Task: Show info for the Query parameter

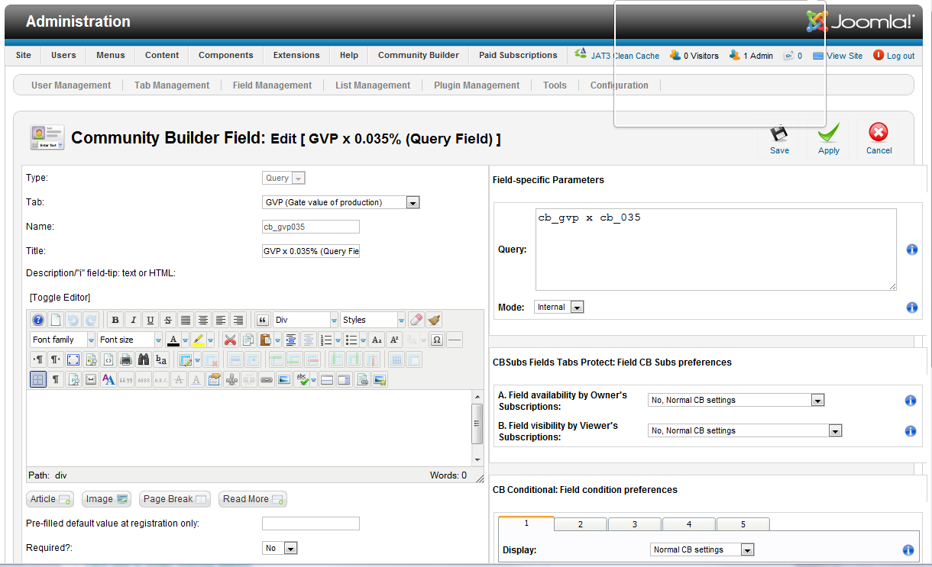Action: click(911, 250)
